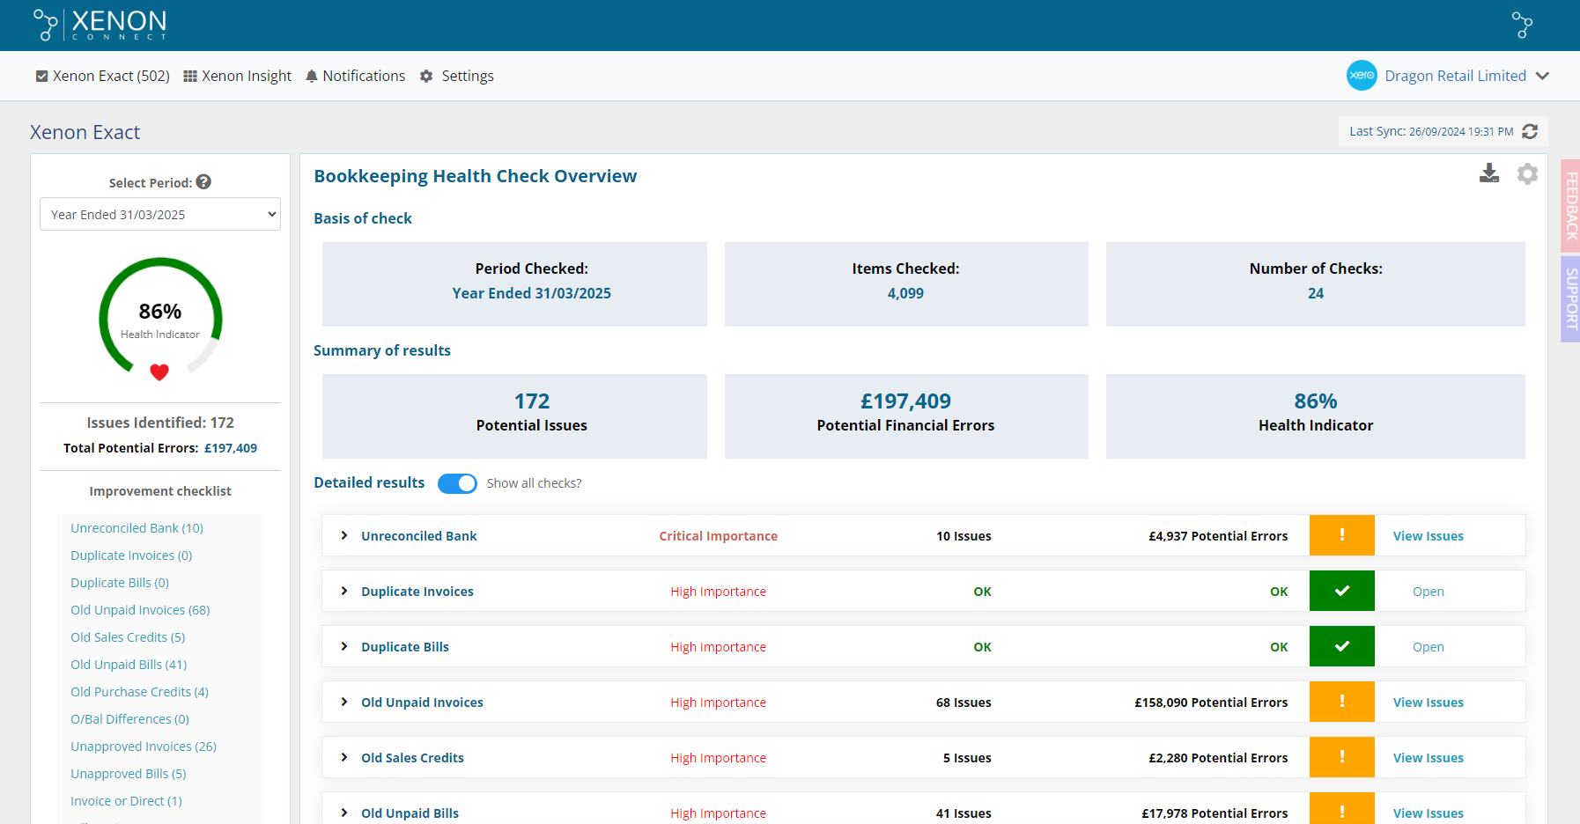Screen dimensions: 1580x824
Task: Open the Support side tab
Action: 1570,299
